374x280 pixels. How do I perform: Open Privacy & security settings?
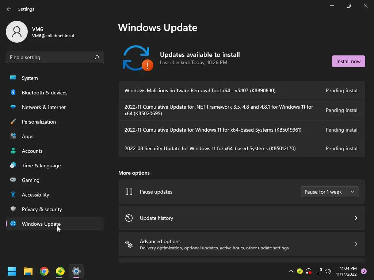click(55, 209)
